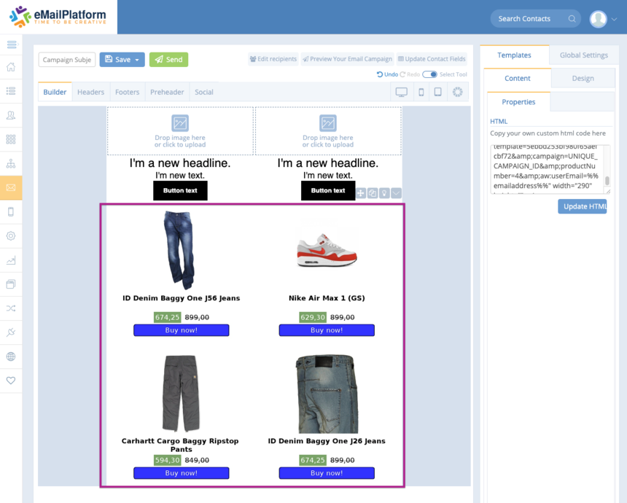This screenshot has height=503, width=627.
Task: Open the user avatar dropdown menu
Action: click(602, 19)
